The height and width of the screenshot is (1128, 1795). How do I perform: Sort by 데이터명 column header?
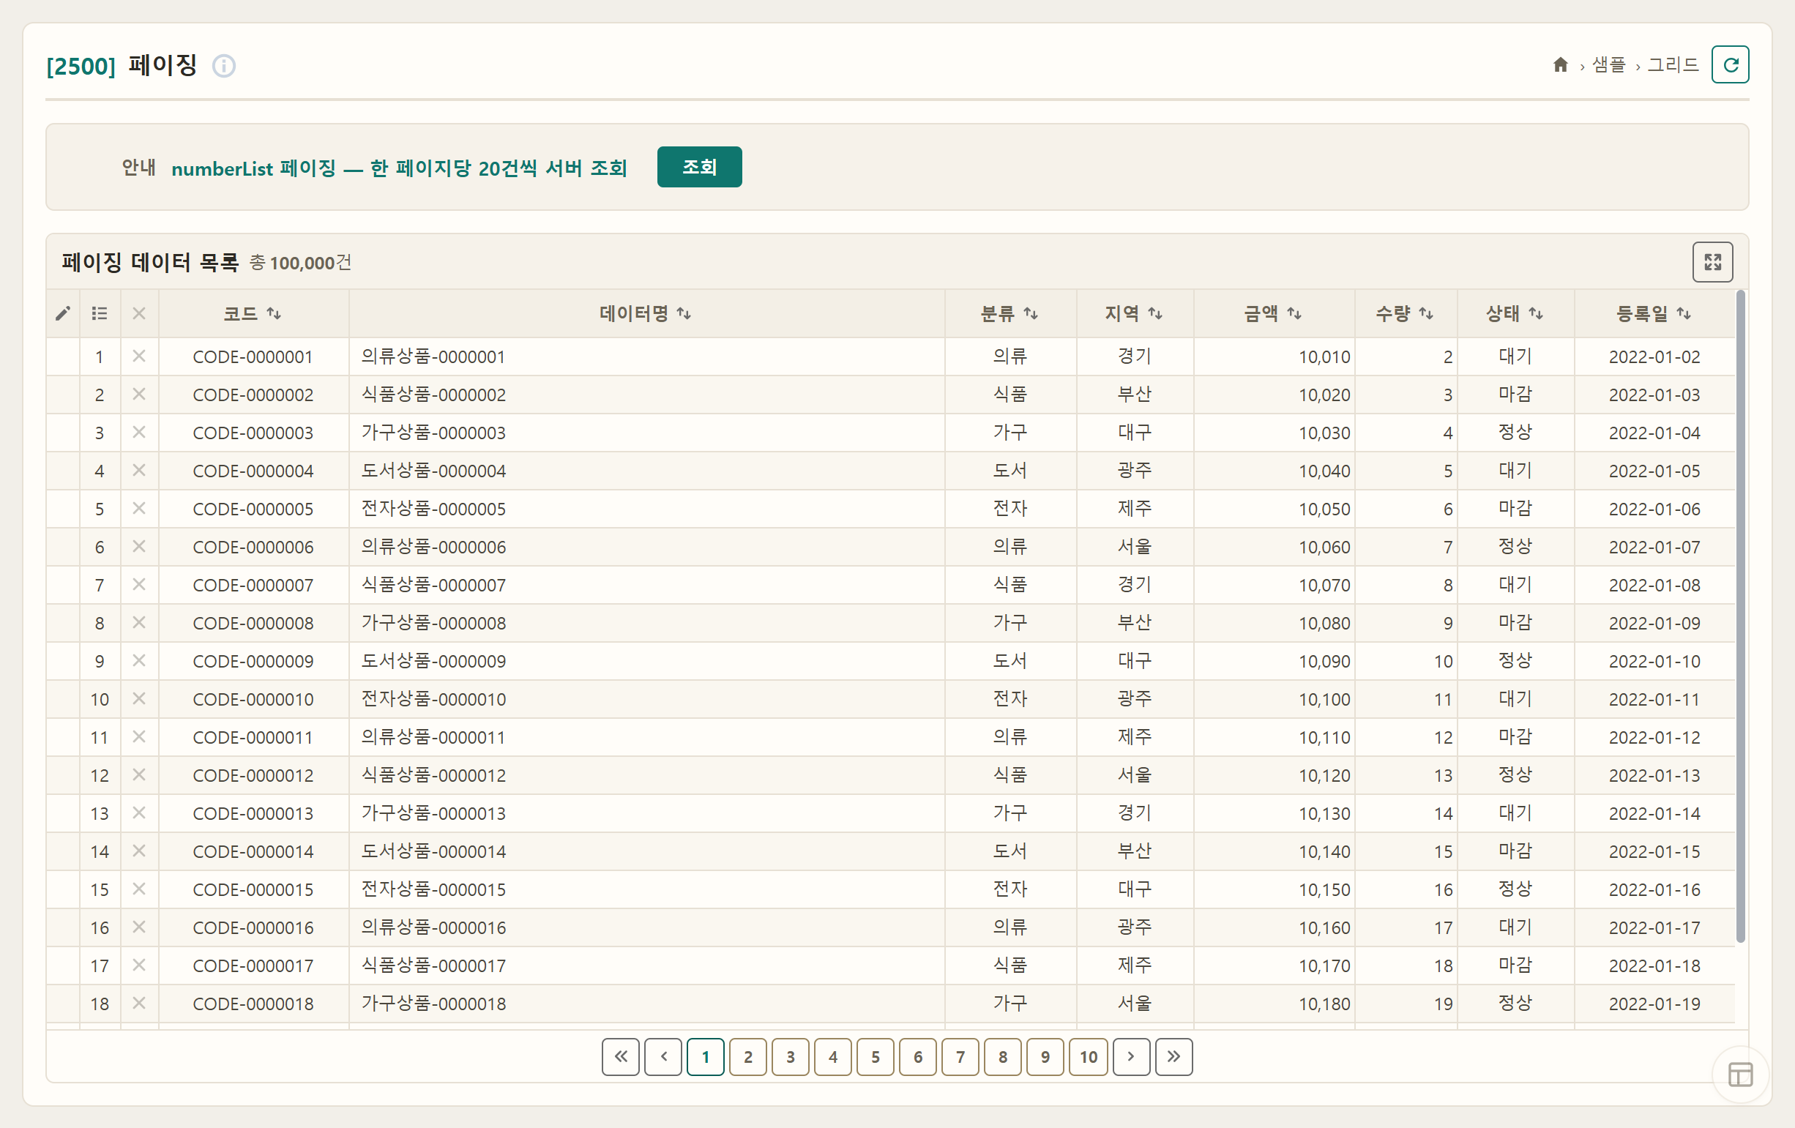pyautogui.click(x=646, y=313)
